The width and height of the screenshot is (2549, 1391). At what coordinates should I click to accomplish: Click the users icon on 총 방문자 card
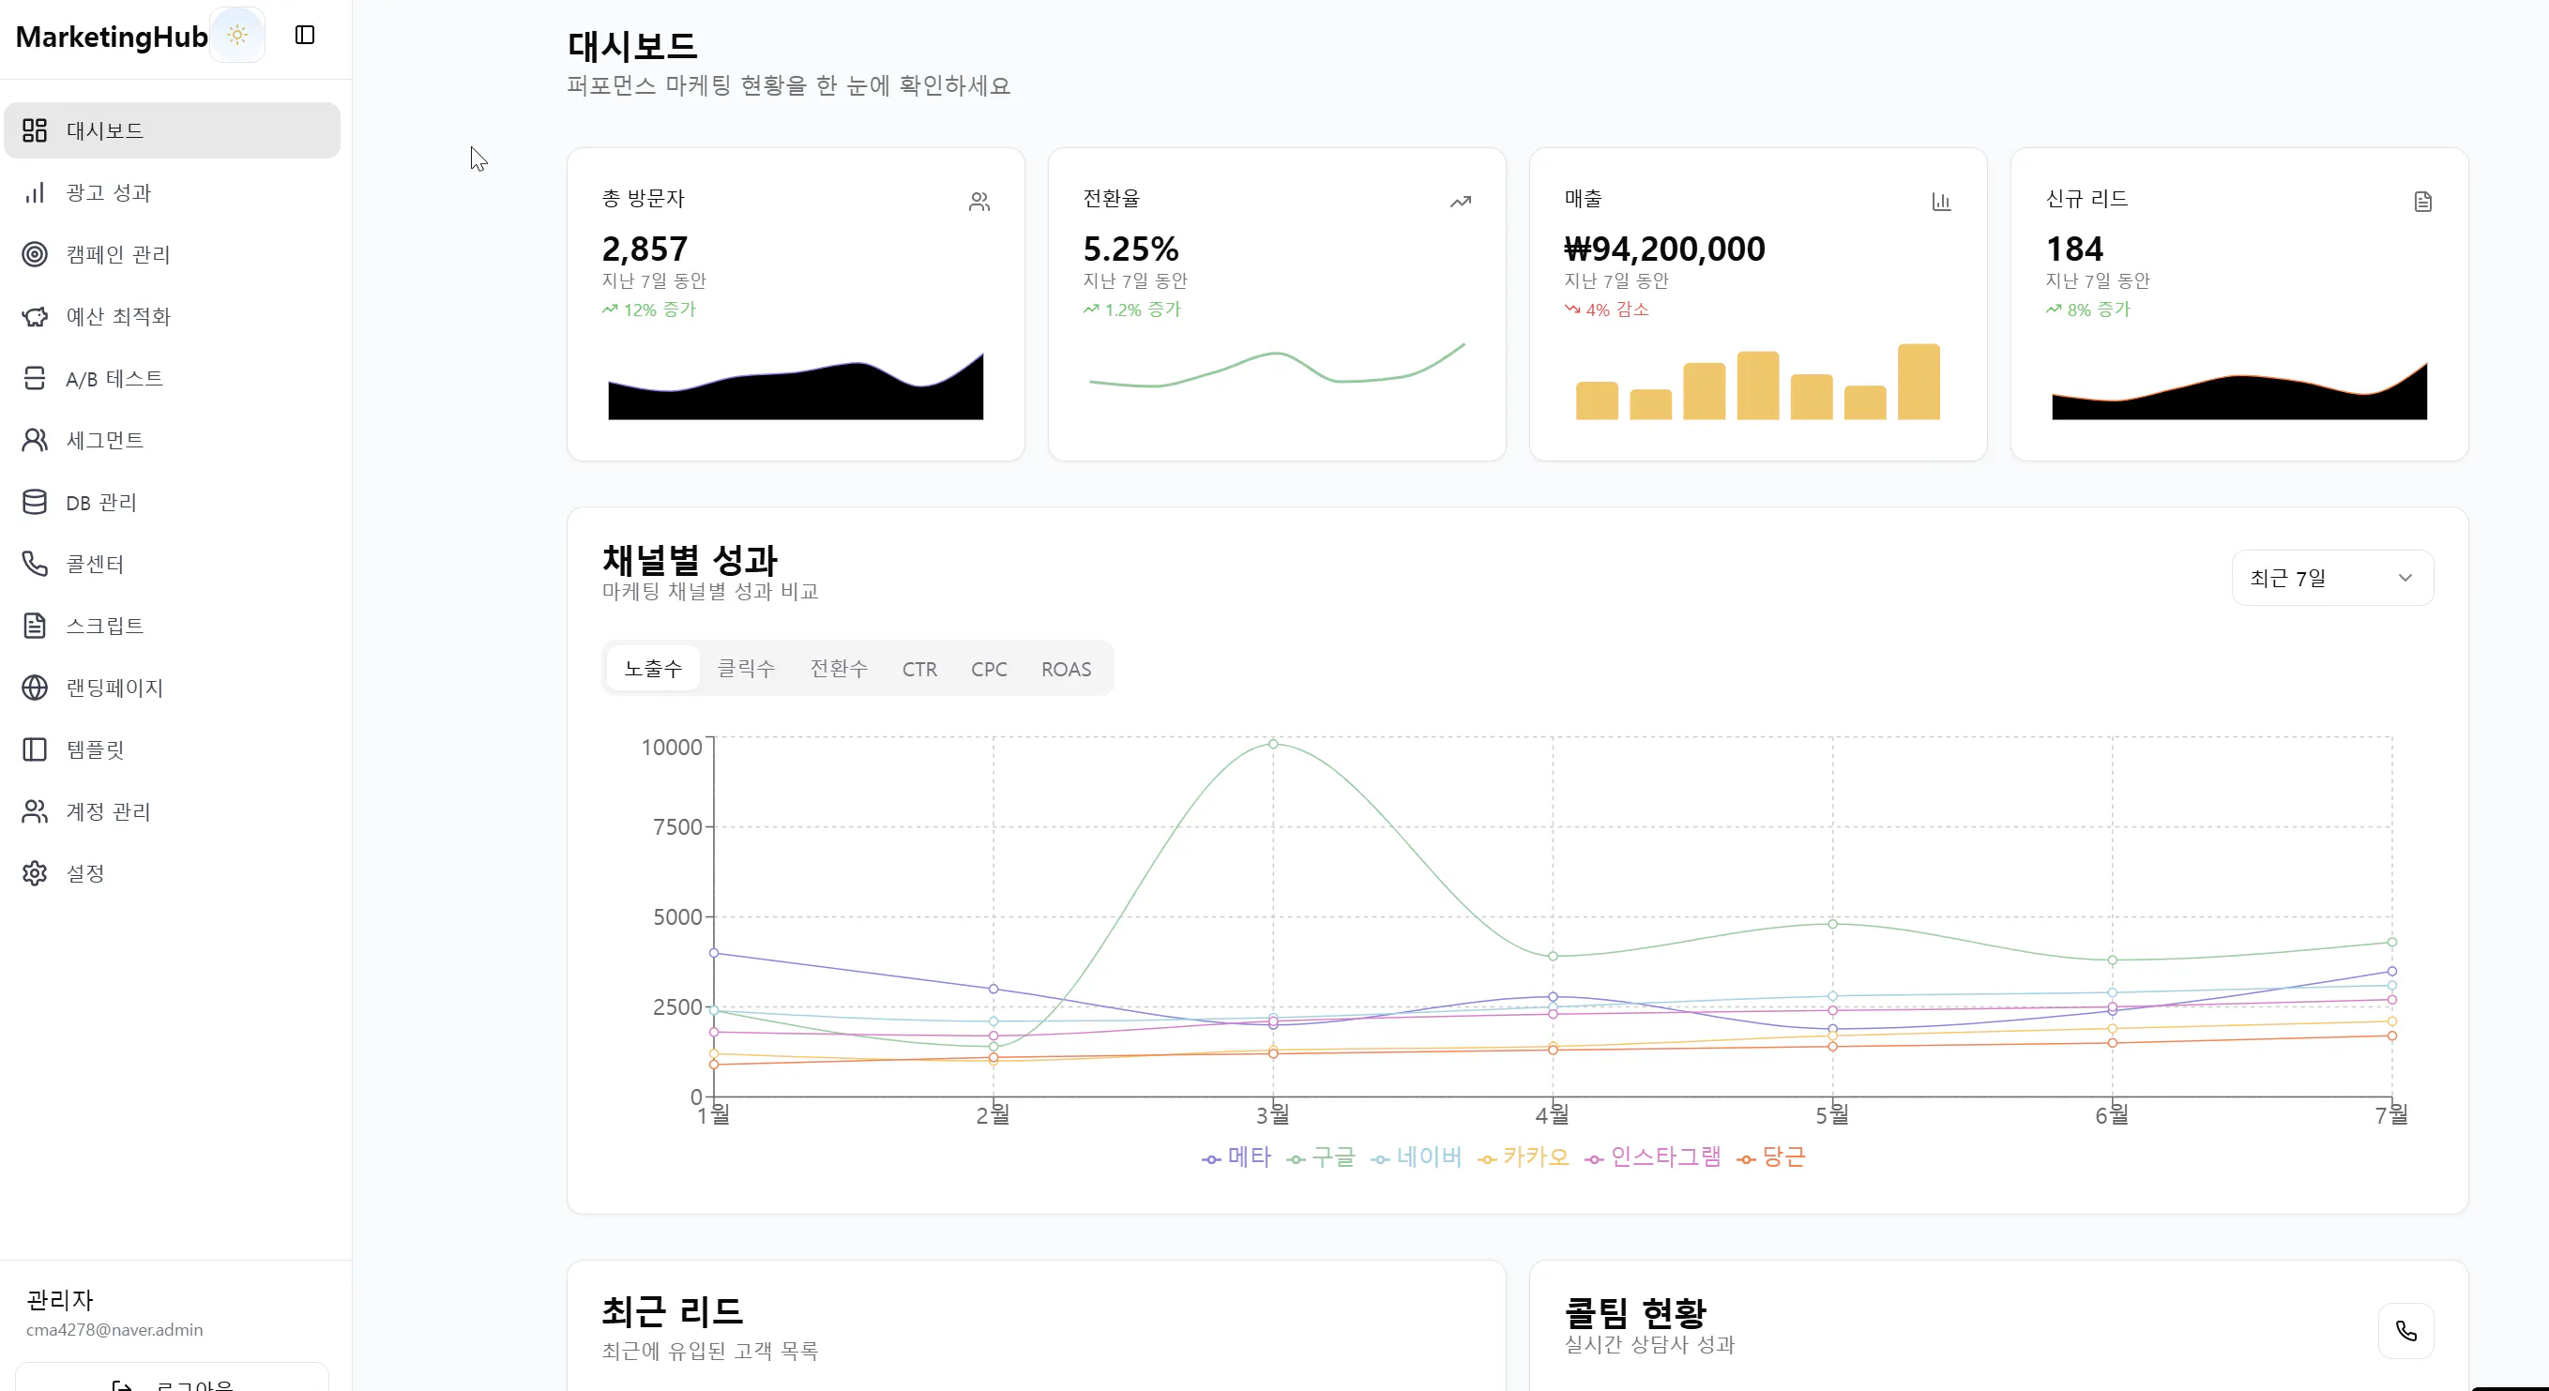point(979,202)
